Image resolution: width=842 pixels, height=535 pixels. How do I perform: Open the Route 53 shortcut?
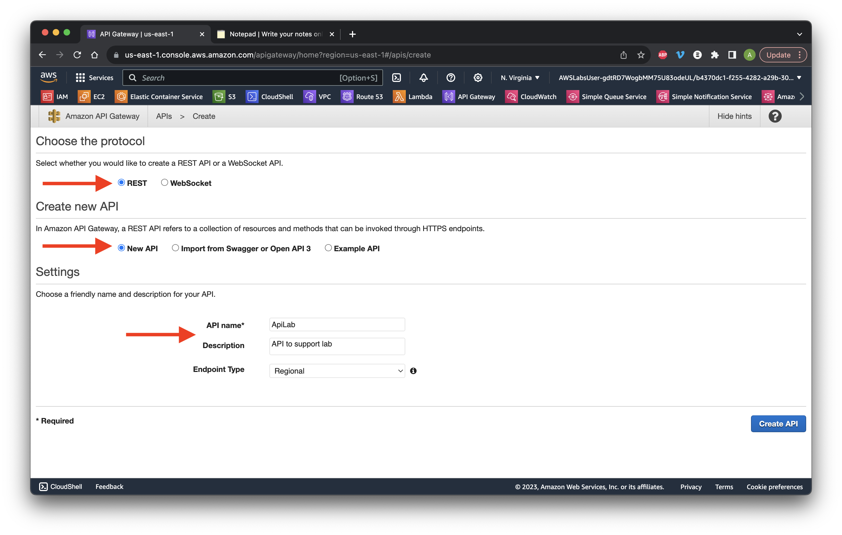pos(362,97)
